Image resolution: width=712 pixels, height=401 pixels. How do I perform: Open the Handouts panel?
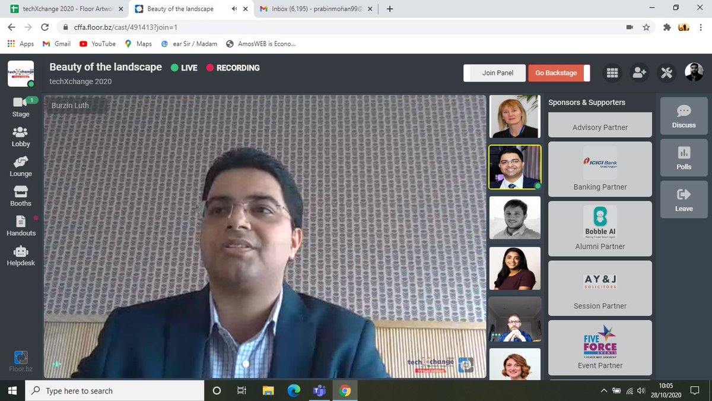21,226
